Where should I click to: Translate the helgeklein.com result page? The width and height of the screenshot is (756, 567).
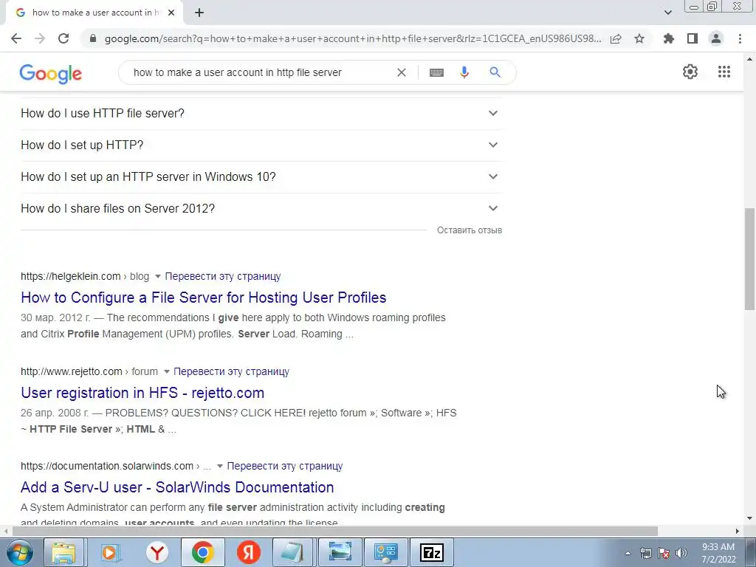(223, 276)
